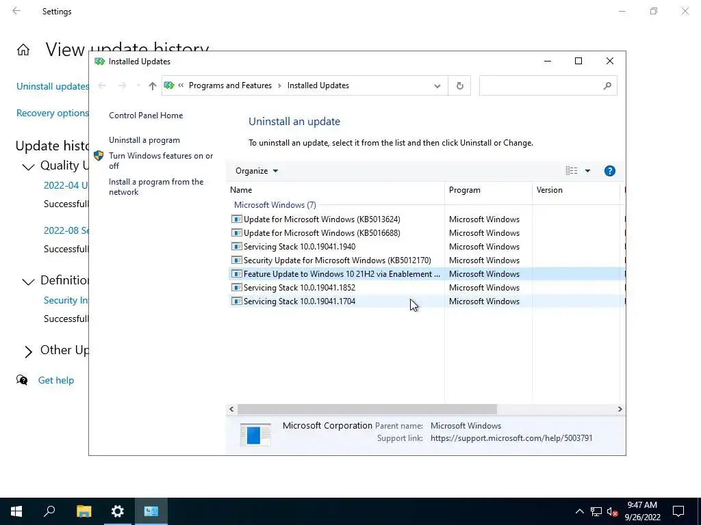Select Servicing Stack 10.0.19041.1852 row text

300,288
